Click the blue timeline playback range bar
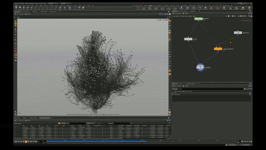The height and width of the screenshot is (150, 266). [96, 141]
